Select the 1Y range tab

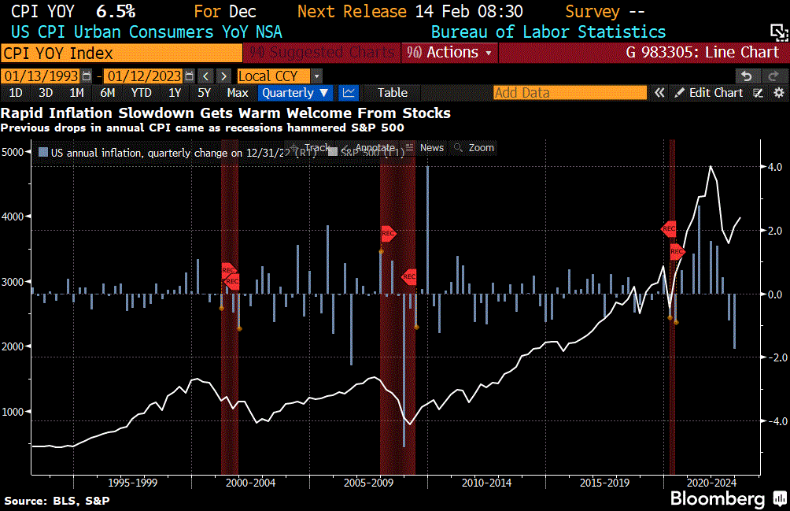pos(175,93)
